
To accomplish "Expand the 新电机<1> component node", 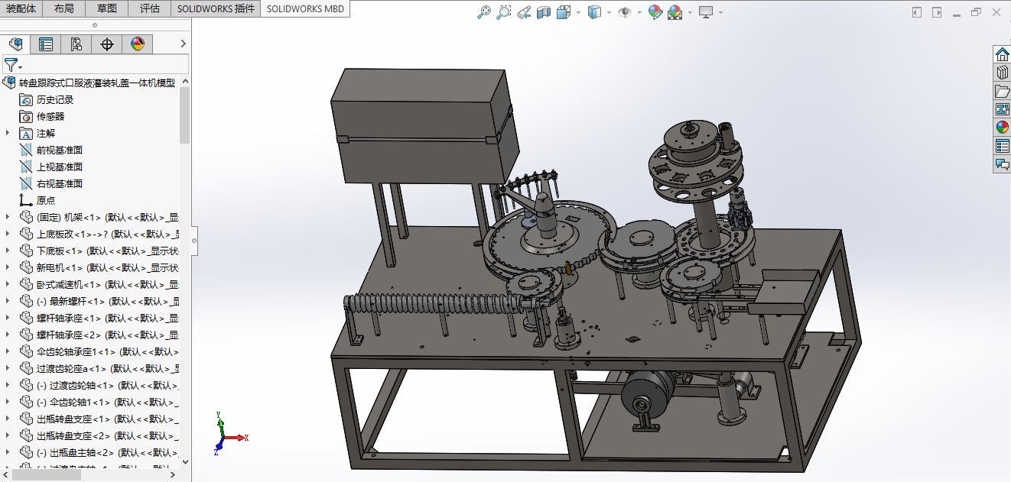I will coord(8,267).
